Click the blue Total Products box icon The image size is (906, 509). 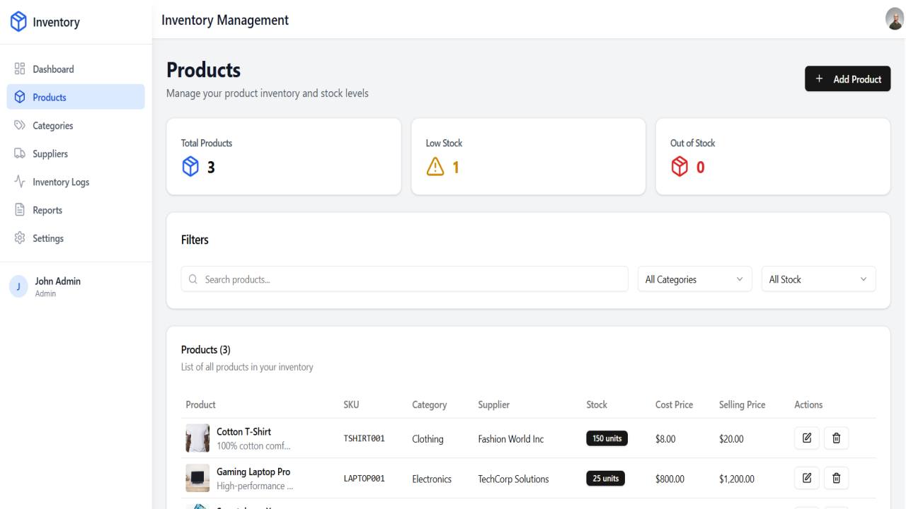click(190, 167)
